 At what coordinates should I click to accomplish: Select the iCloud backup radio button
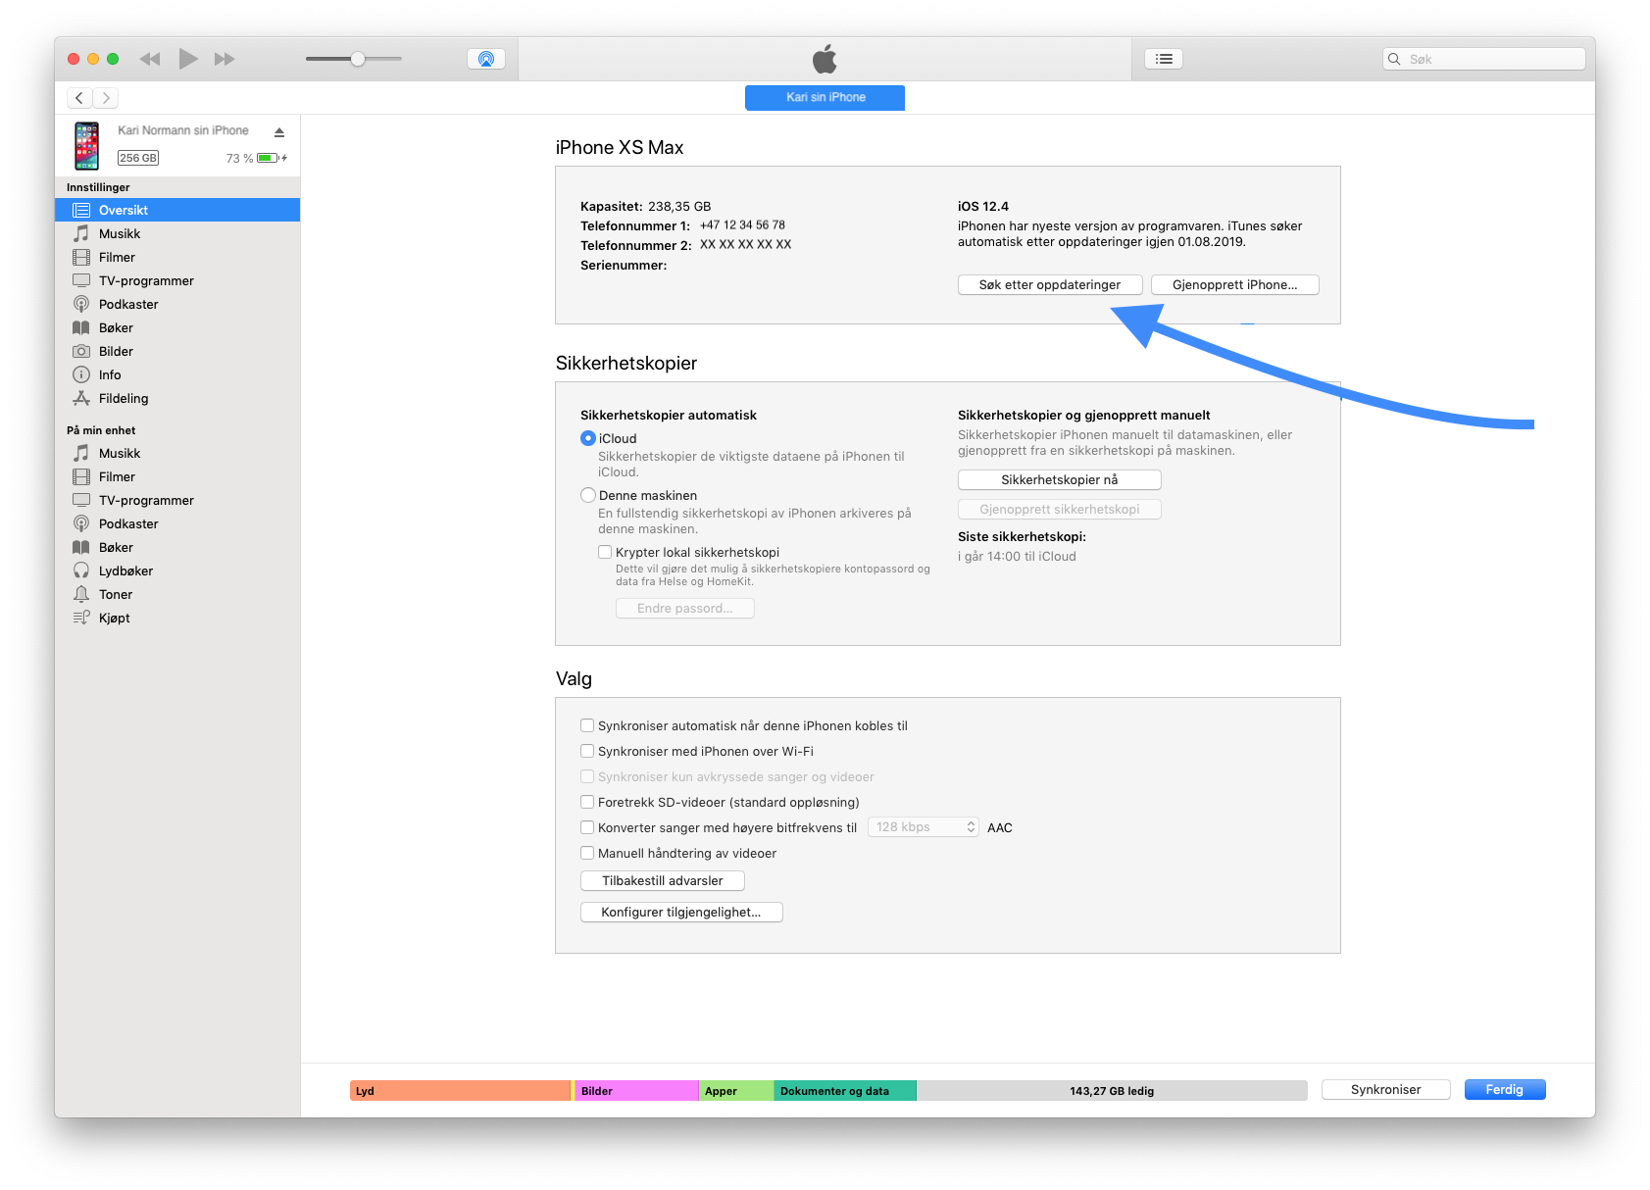coord(588,438)
